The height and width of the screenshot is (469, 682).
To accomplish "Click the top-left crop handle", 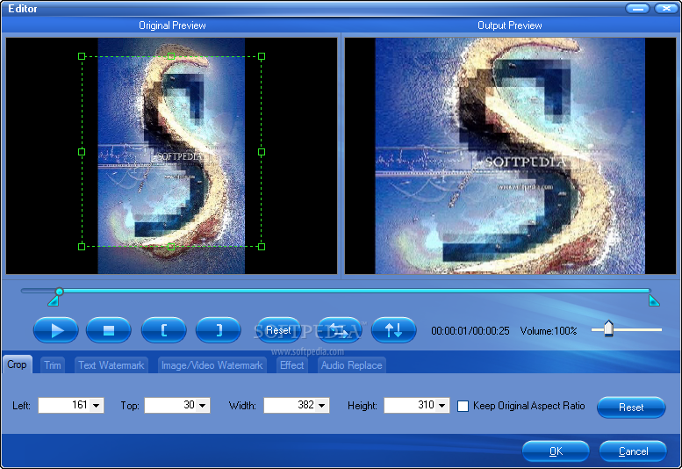I will coord(82,56).
